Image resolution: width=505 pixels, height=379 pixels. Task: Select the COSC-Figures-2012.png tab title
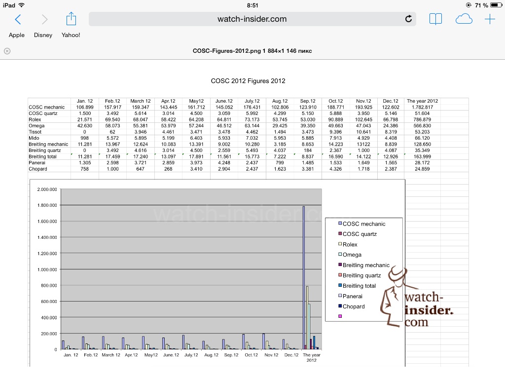click(252, 51)
